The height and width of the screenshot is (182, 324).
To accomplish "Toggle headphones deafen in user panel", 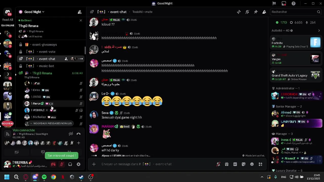I will point(70,164).
